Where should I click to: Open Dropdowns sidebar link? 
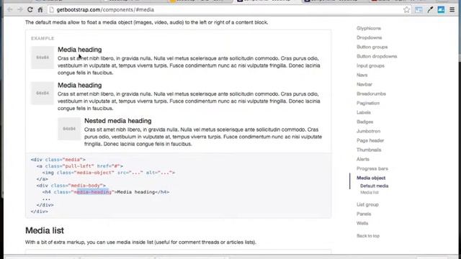[x=370, y=37]
